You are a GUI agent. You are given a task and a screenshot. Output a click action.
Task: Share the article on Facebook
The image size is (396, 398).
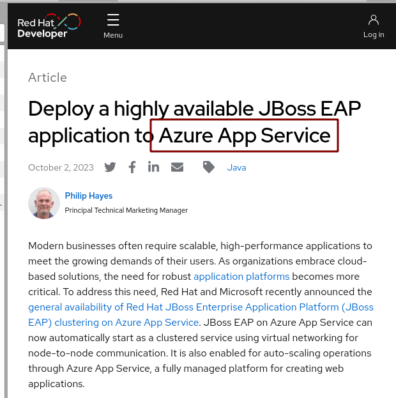tap(132, 167)
